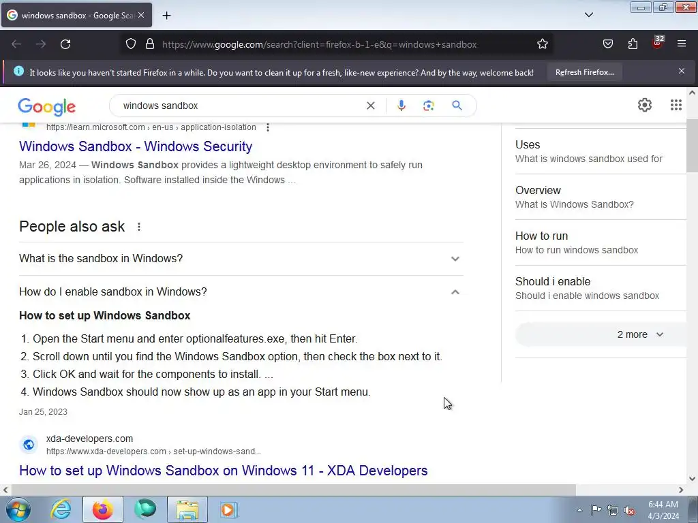Dismiss the Firefox refresh notification bar
698x523 pixels.
click(682, 71)
